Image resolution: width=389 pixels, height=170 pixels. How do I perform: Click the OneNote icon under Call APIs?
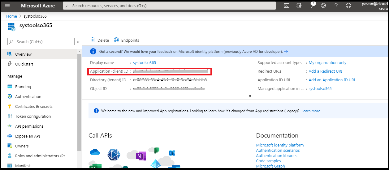[141, 156]
